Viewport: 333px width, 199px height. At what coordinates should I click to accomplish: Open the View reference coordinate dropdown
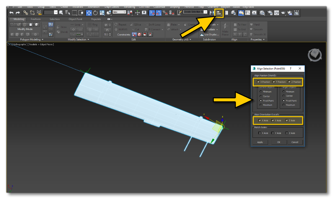click(119, 12)
